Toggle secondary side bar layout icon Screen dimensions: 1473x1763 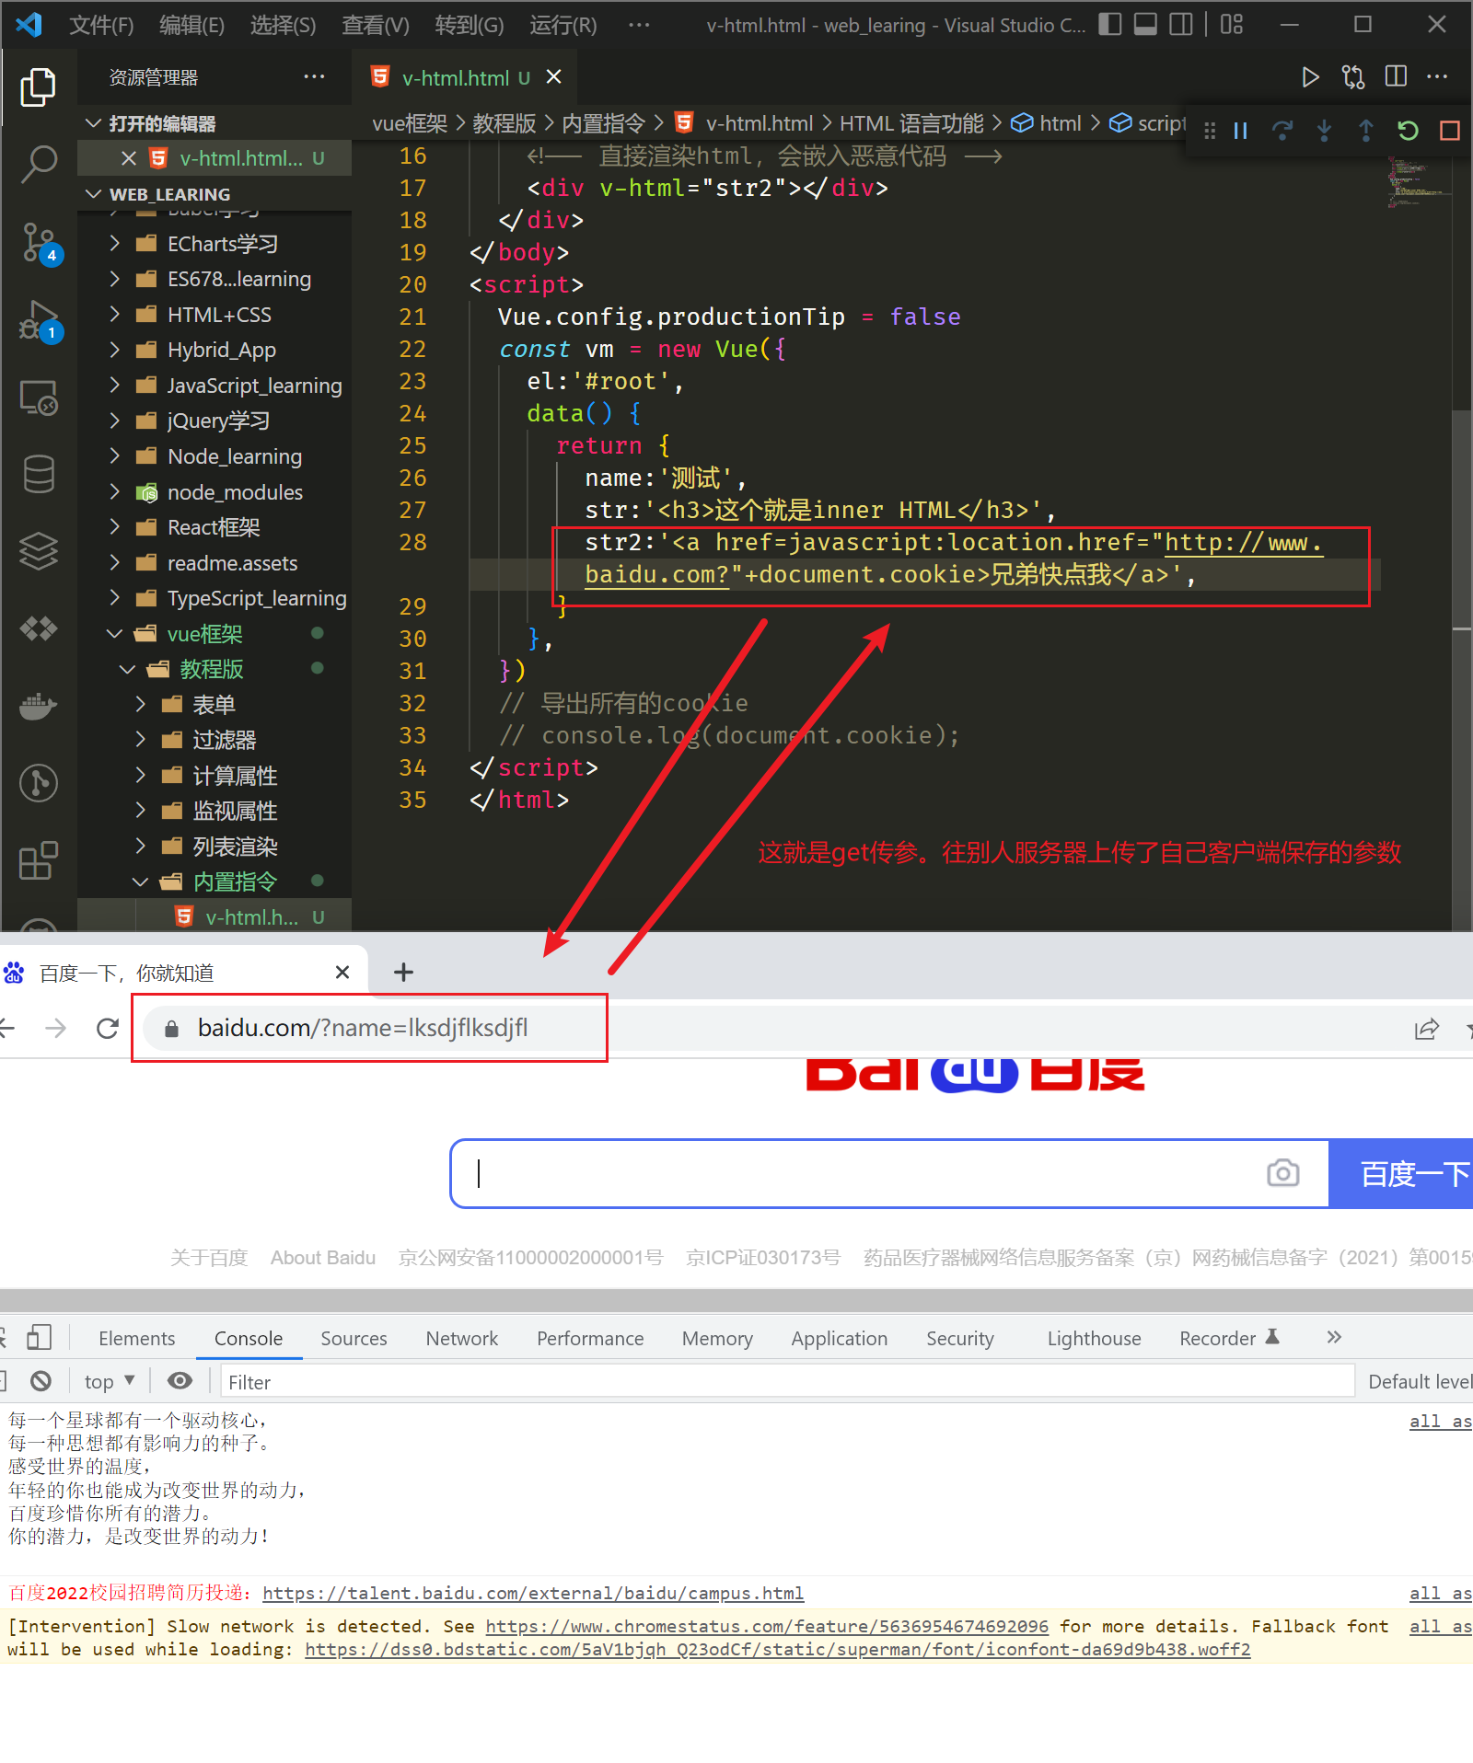click(1181, 25)
